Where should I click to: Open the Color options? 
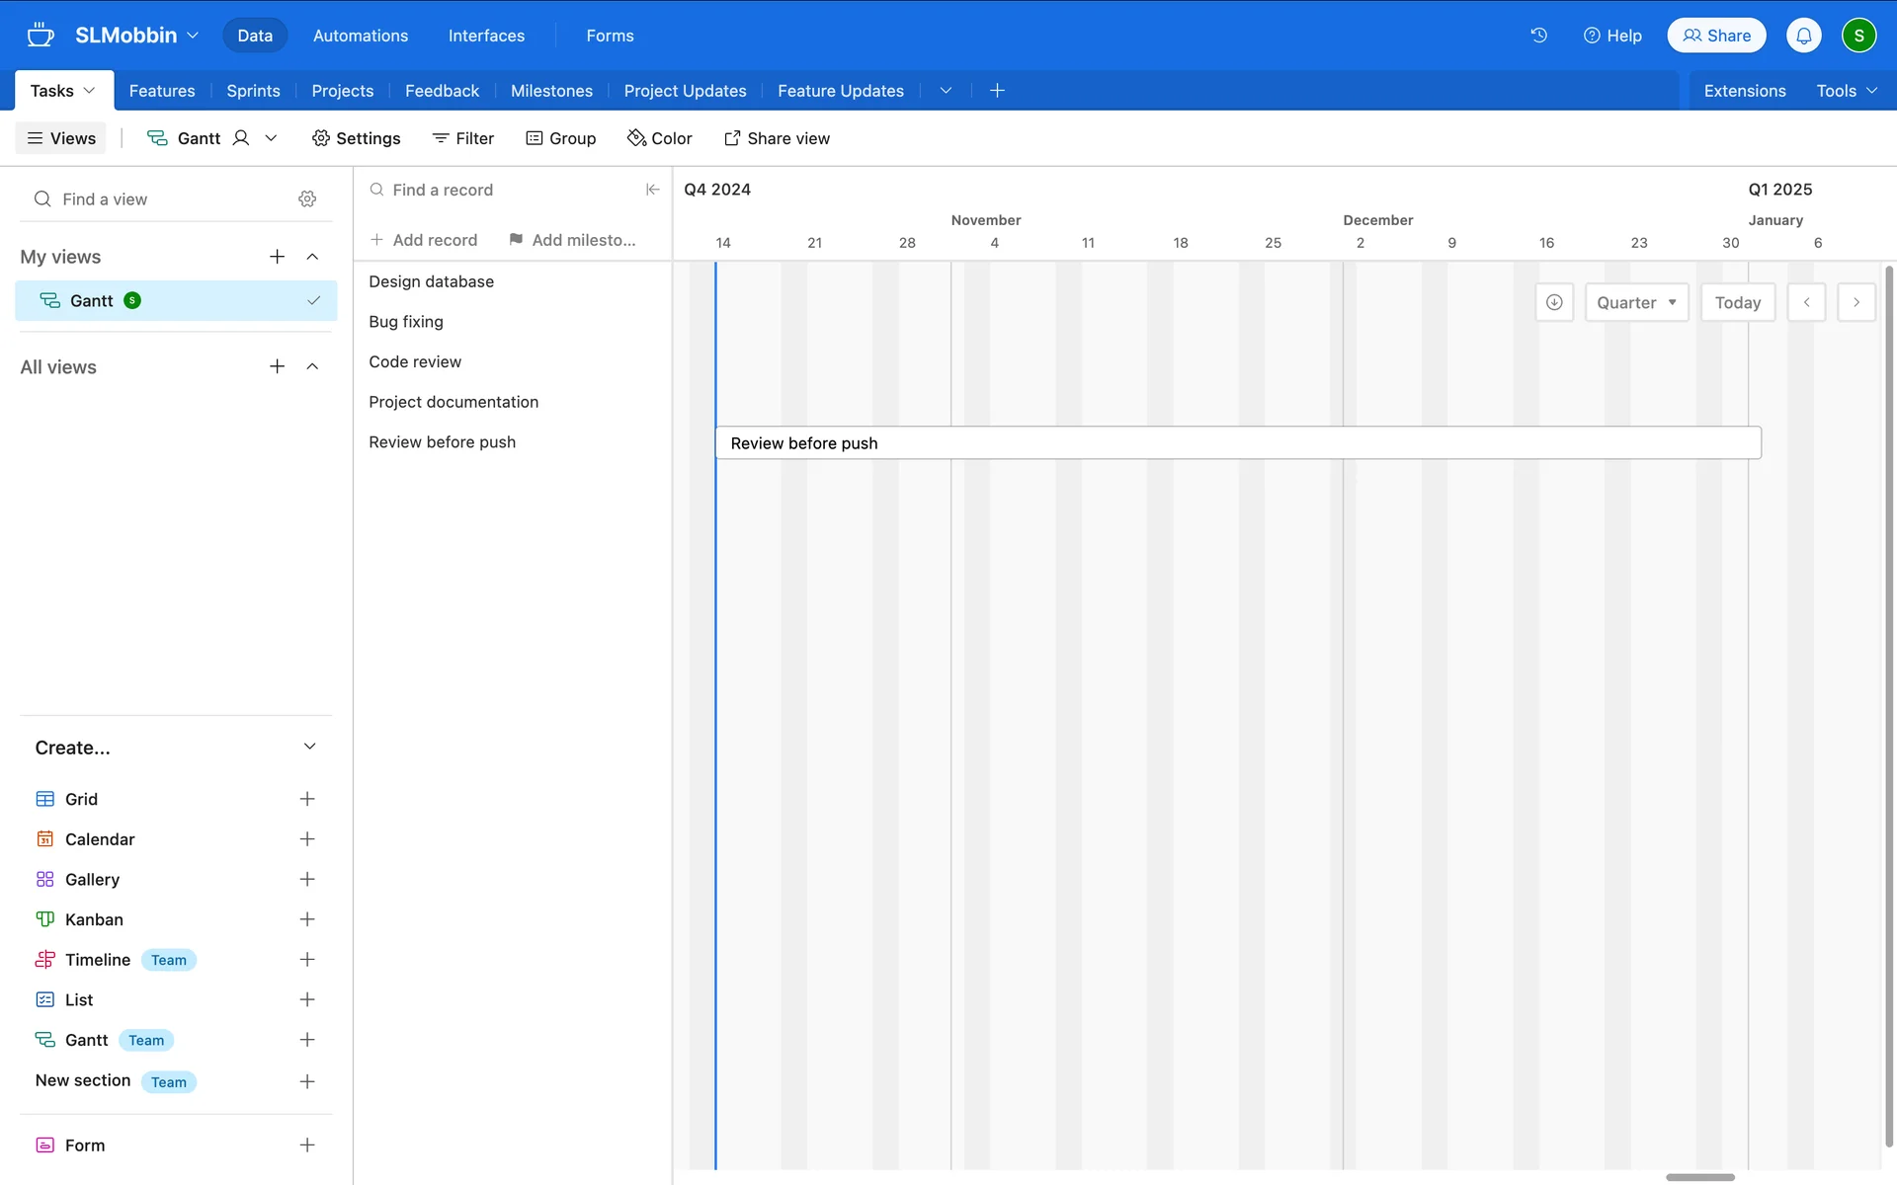point(660,138)
